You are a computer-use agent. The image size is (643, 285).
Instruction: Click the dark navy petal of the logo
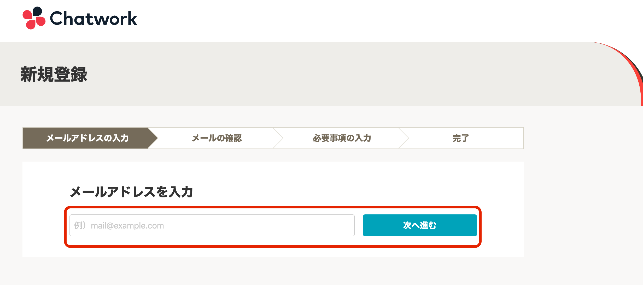point(38,12)
